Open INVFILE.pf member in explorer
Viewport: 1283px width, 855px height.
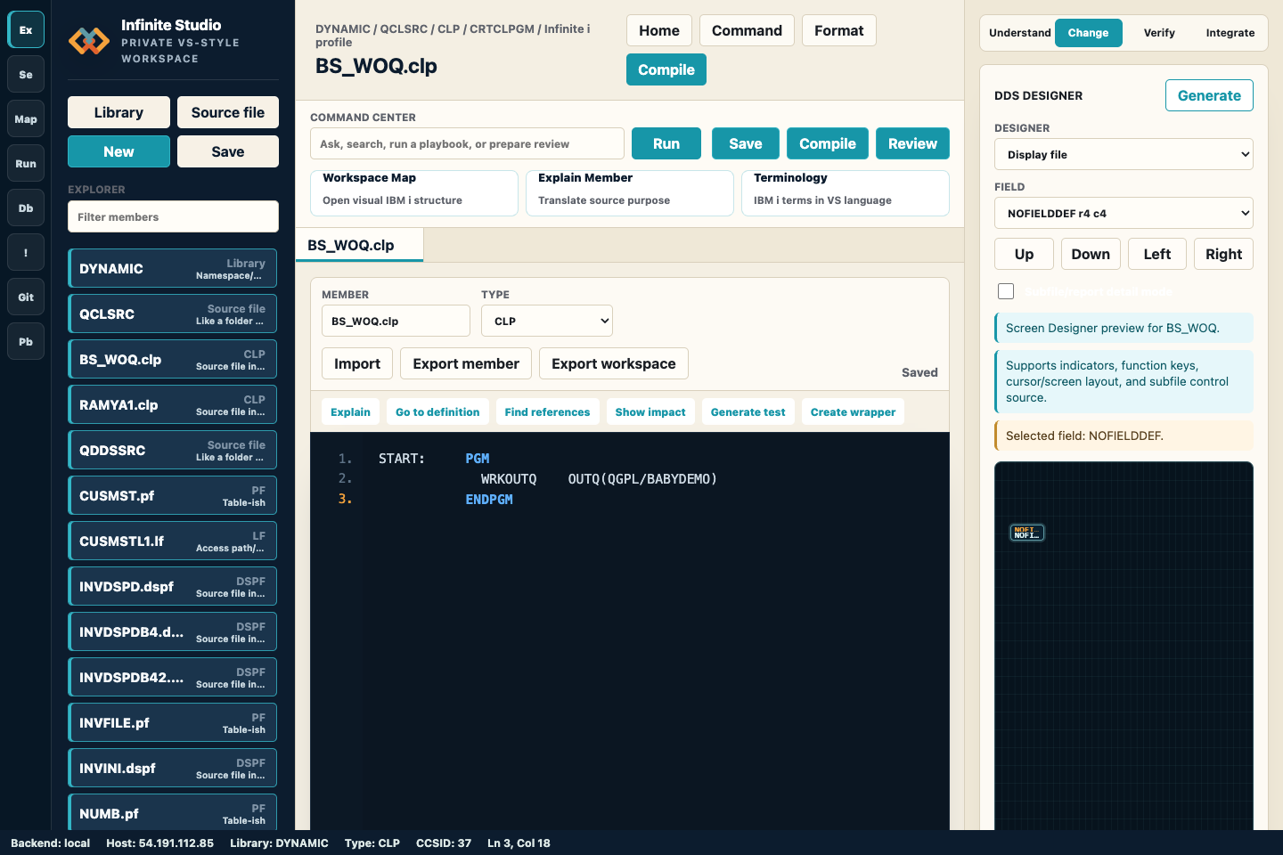173,722
